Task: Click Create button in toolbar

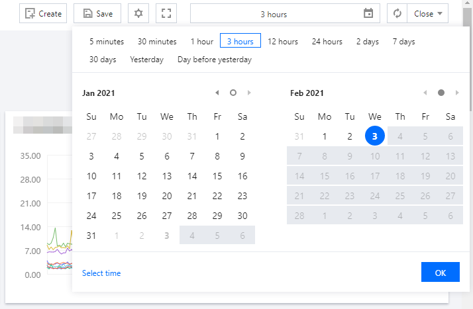Action: coord(43,13)
